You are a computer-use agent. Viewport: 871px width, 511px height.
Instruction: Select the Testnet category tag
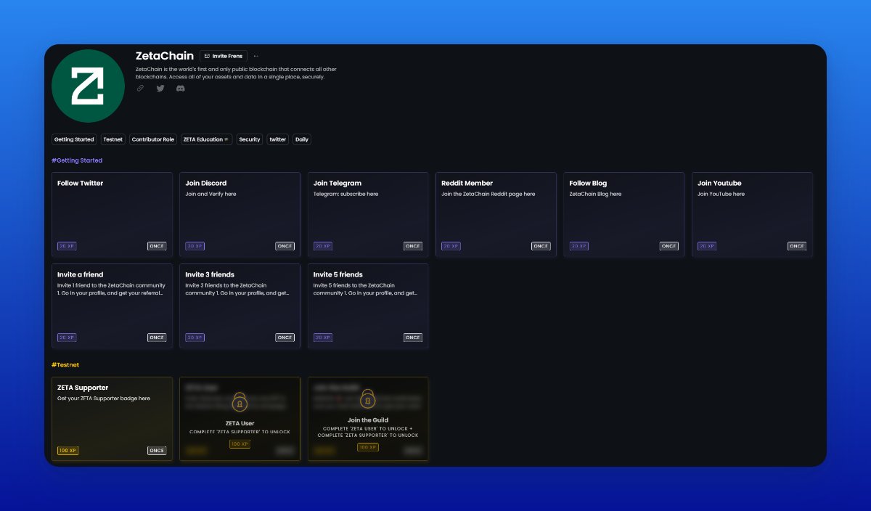coord(113,139)
